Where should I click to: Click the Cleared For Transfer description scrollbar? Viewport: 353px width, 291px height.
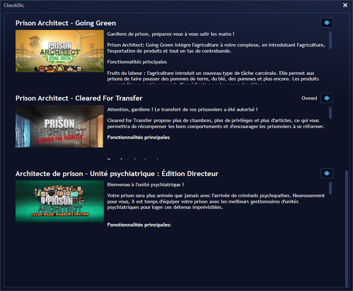(330, 113)
